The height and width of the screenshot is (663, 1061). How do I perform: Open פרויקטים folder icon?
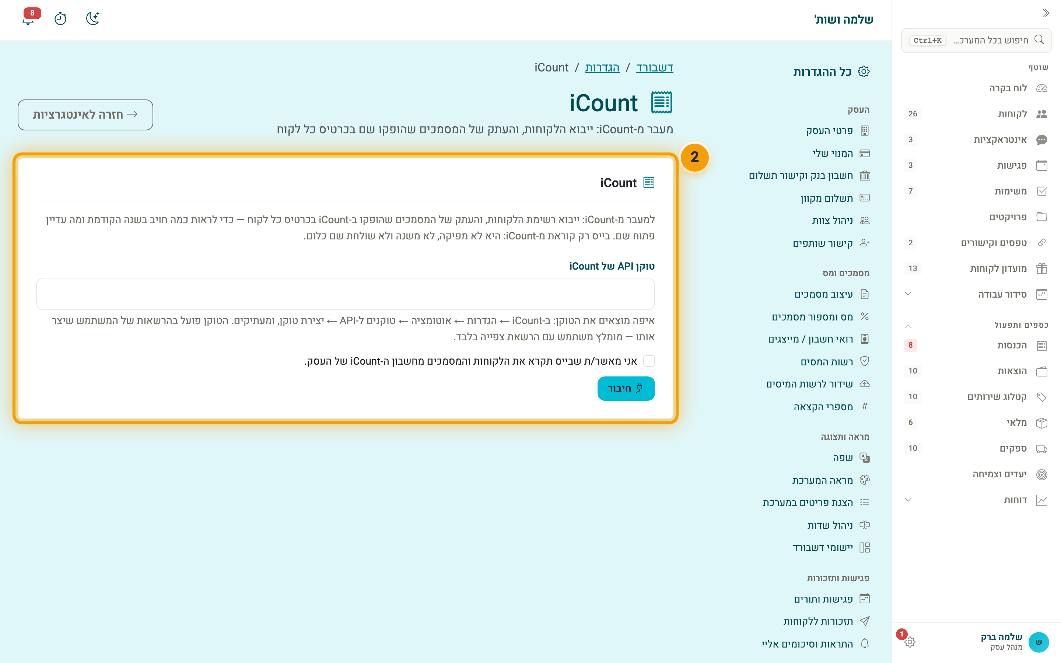(1042, 217)
